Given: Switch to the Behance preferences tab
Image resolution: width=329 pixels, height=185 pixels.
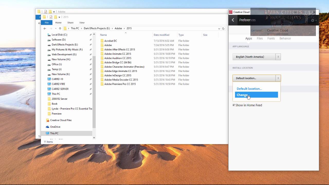Looking at the screenshot, I should pos(285,38).
